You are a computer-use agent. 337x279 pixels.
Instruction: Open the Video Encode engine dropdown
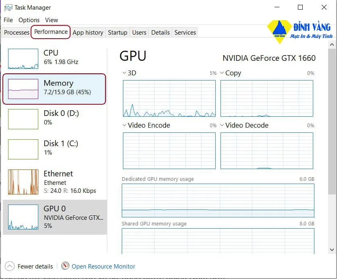tap(124, 126)
